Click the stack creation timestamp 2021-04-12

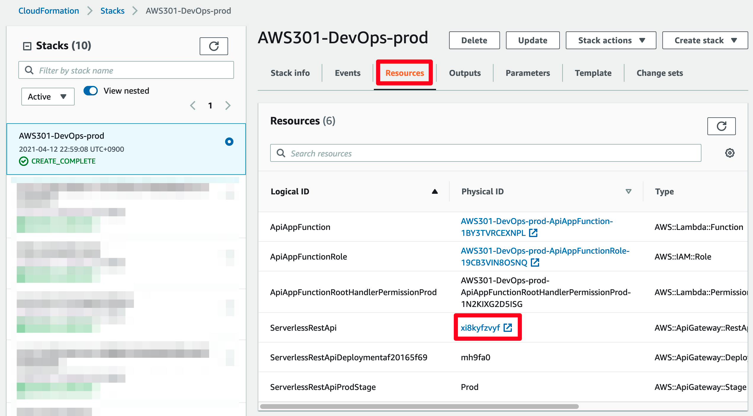(71, 149)
